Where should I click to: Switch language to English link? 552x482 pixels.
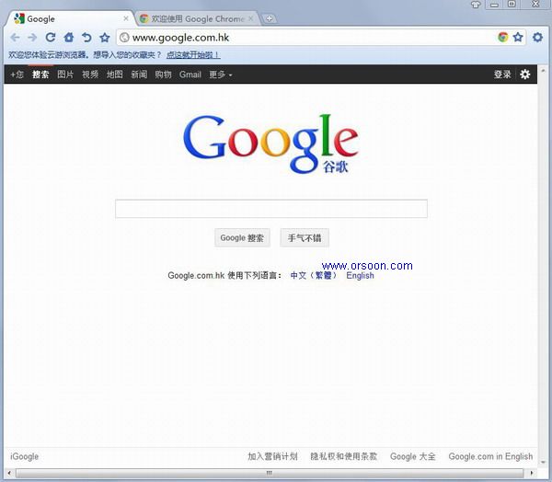pyautogui.click(x=360, y=275)
